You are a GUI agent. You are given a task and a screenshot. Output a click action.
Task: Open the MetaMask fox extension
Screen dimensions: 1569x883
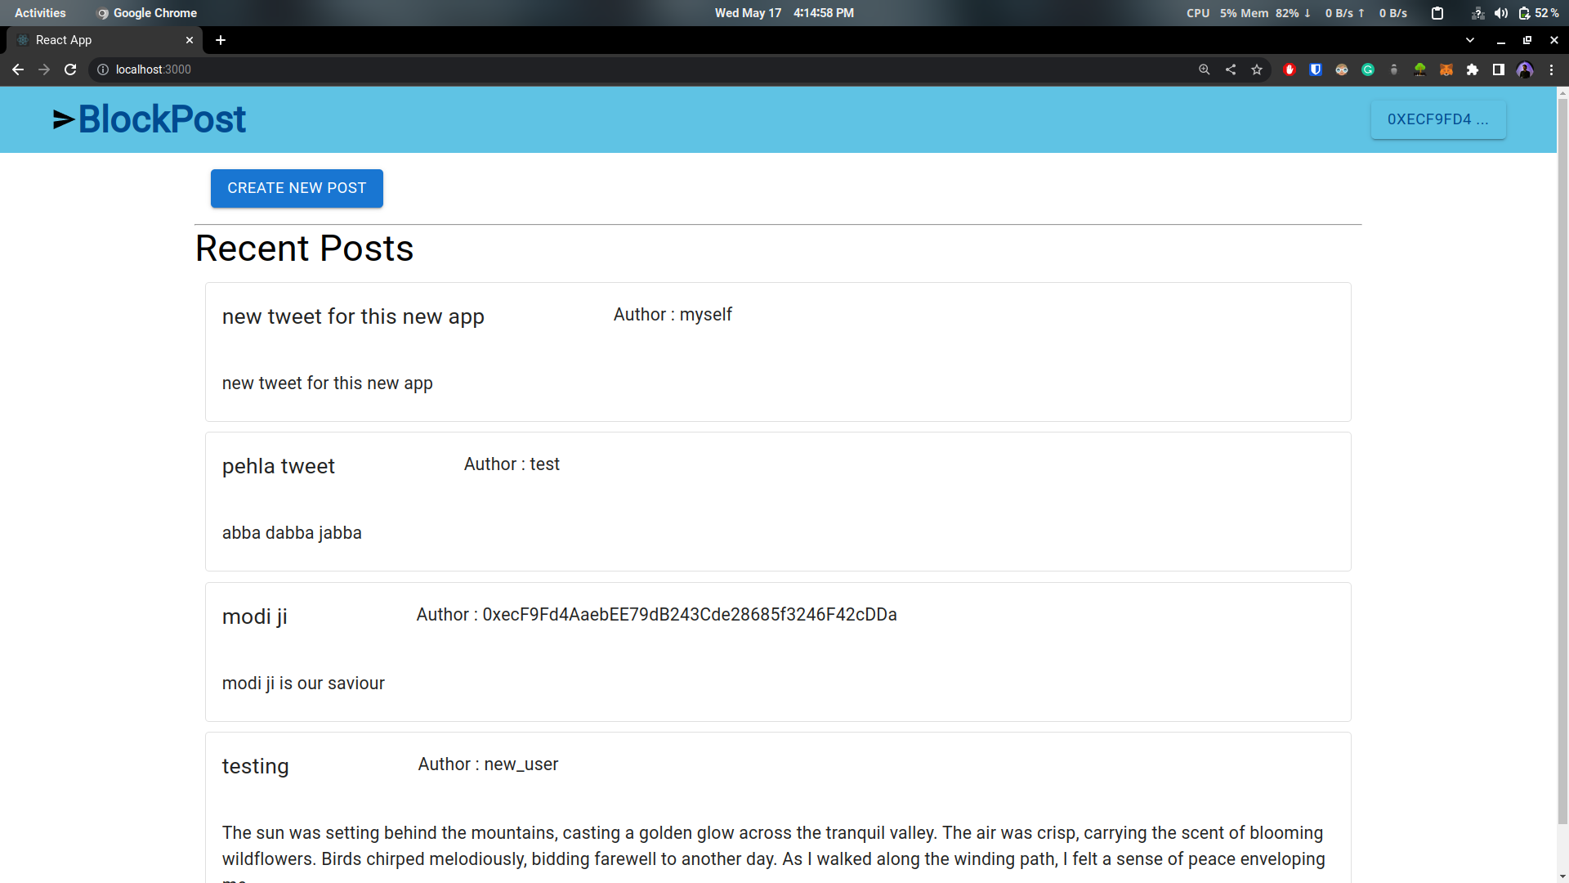1446,70
